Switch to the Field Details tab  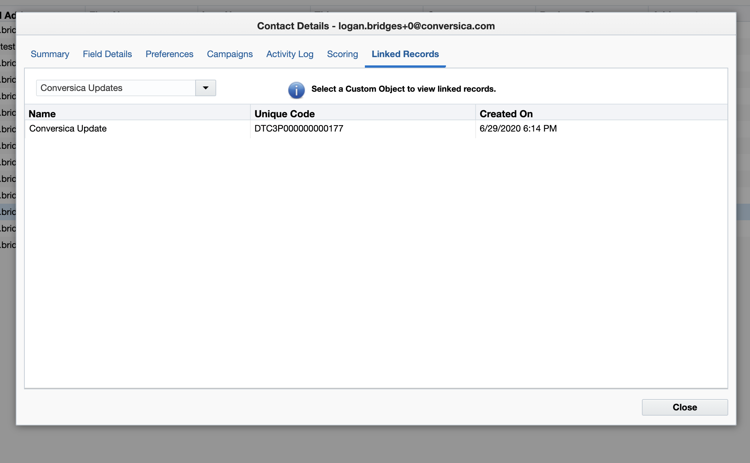point(107,54)
